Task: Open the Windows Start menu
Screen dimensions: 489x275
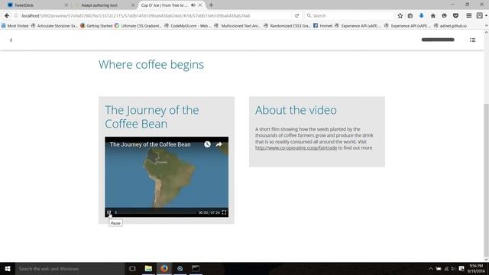Action: click(x=8, y=268)
